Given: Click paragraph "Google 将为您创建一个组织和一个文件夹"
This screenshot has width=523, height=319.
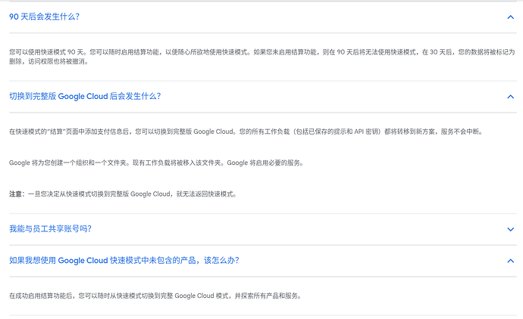Looking at the screenshot, I should [156, 163].
